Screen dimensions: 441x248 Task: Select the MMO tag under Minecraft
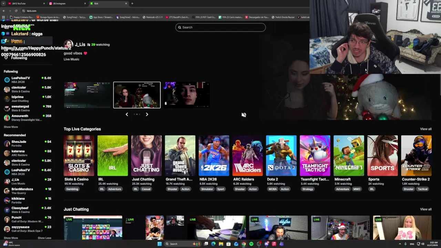coord(357,189)
